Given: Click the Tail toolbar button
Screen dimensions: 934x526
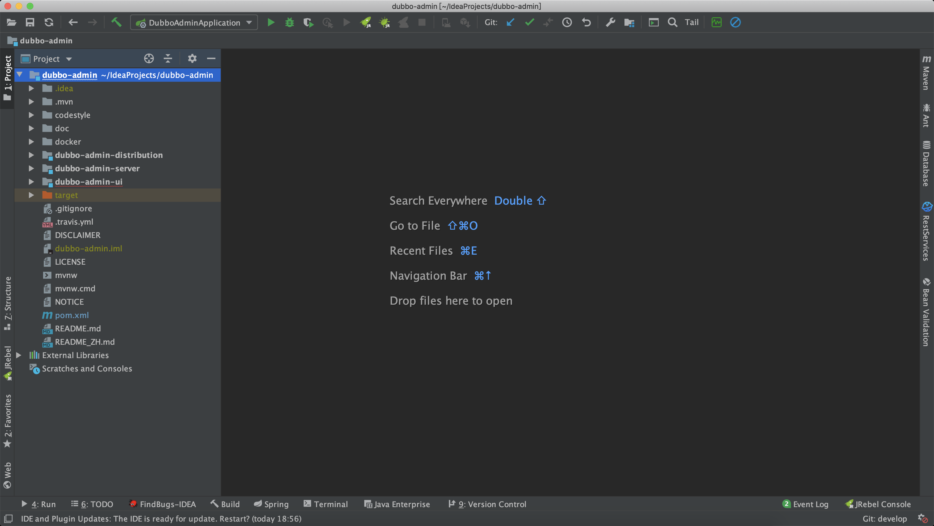Looking at the screenshot, I should (691, 23).
